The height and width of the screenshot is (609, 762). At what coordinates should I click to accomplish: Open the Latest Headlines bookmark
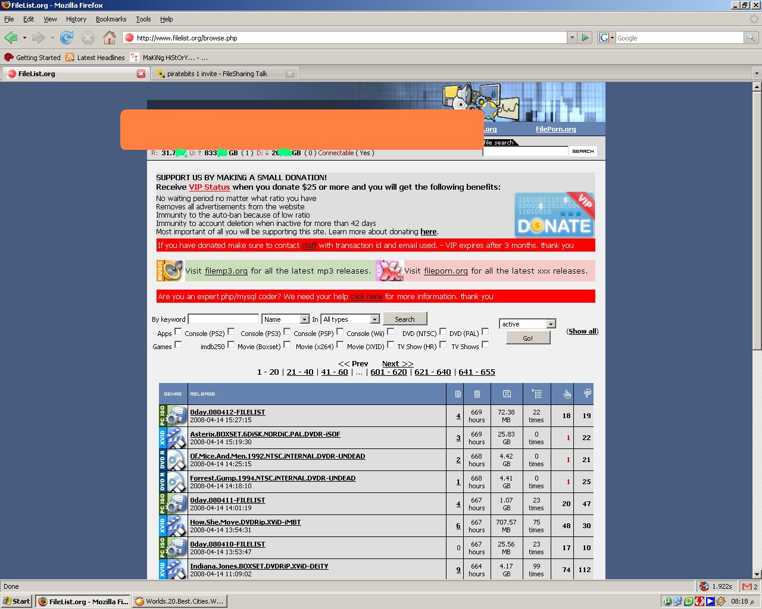(x=95, y=58)
